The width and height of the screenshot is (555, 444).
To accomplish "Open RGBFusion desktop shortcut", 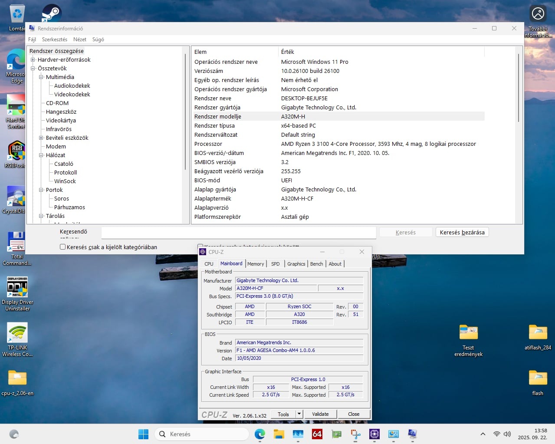I will tap(16, 154).
